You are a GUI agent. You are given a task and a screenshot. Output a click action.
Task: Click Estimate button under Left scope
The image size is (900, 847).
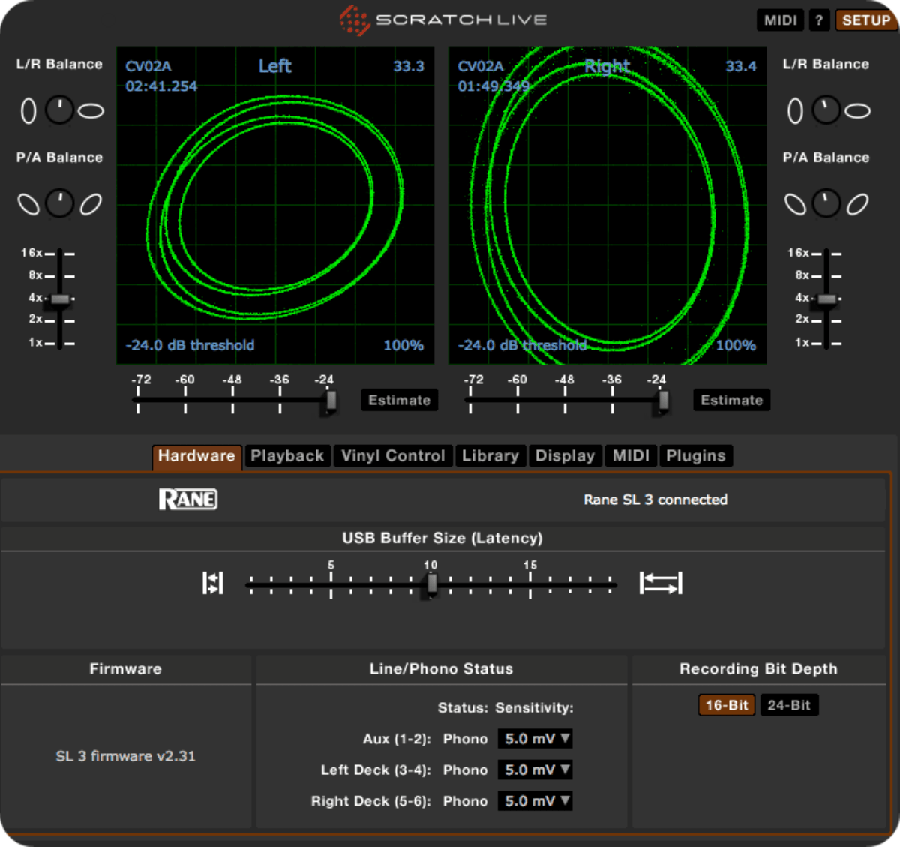click(x=399, y=401)
